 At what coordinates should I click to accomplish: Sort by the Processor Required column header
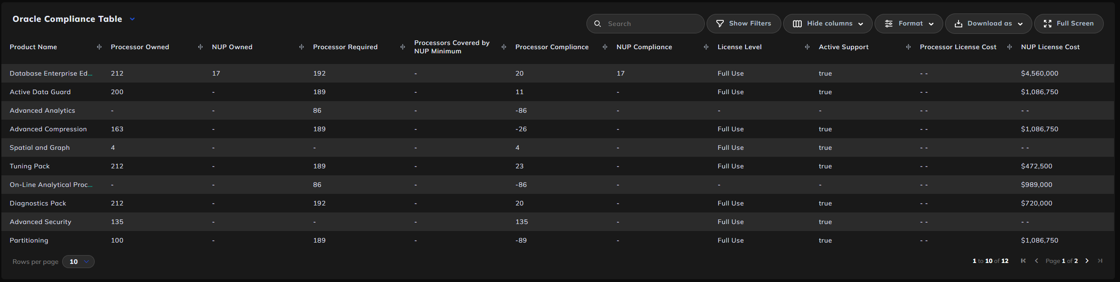coord(345,47)
